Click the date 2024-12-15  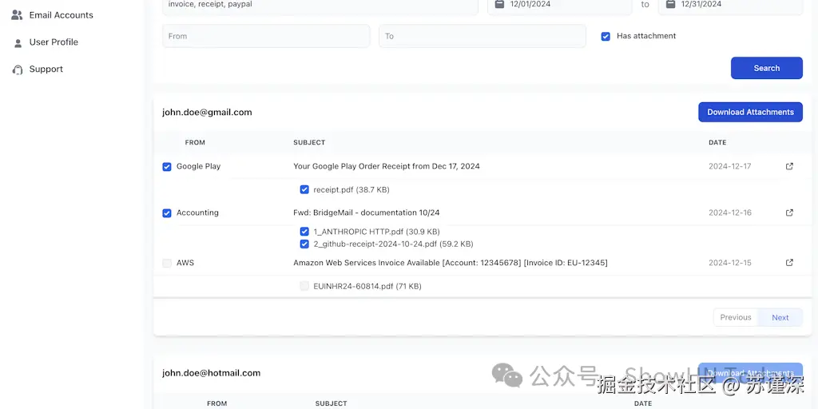coord(730,263)
